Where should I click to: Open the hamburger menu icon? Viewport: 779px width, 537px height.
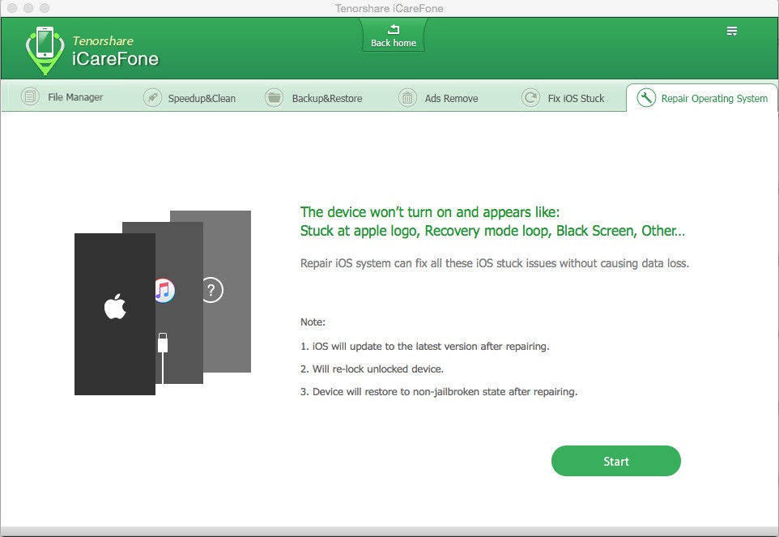click(x=732, y=32)
